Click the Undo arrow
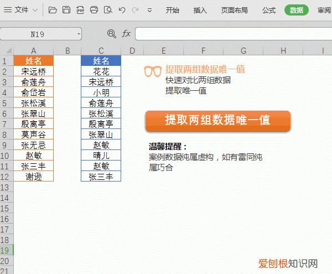The width and height of the screenshot is (332, 274). point(122,10)
